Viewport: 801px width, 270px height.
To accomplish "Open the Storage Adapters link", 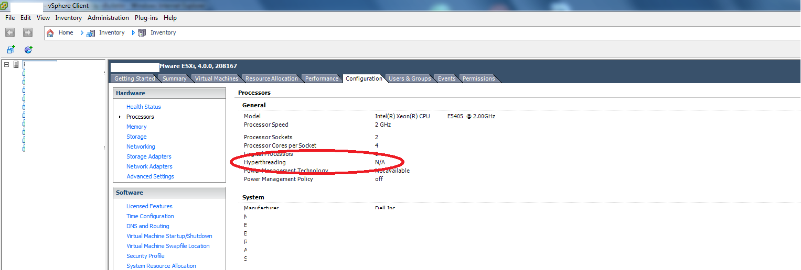I will [149, 156].
